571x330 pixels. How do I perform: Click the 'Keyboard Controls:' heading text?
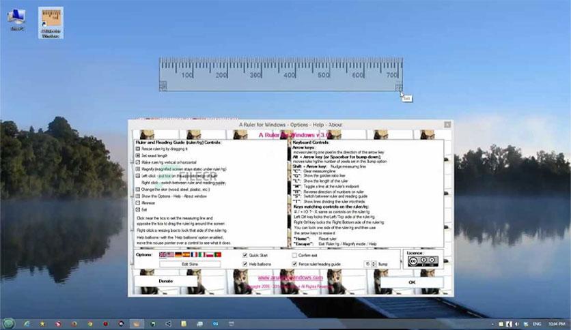[x=311, y=142]
